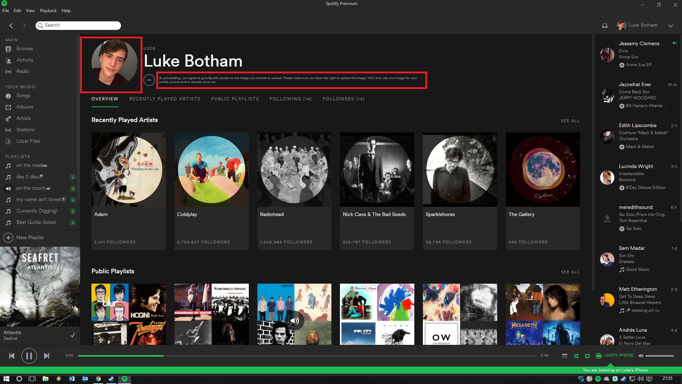The width and height of the screenshot is (682, 384).
Task: Open Local Files in sidebar
Action: point(28,141)
